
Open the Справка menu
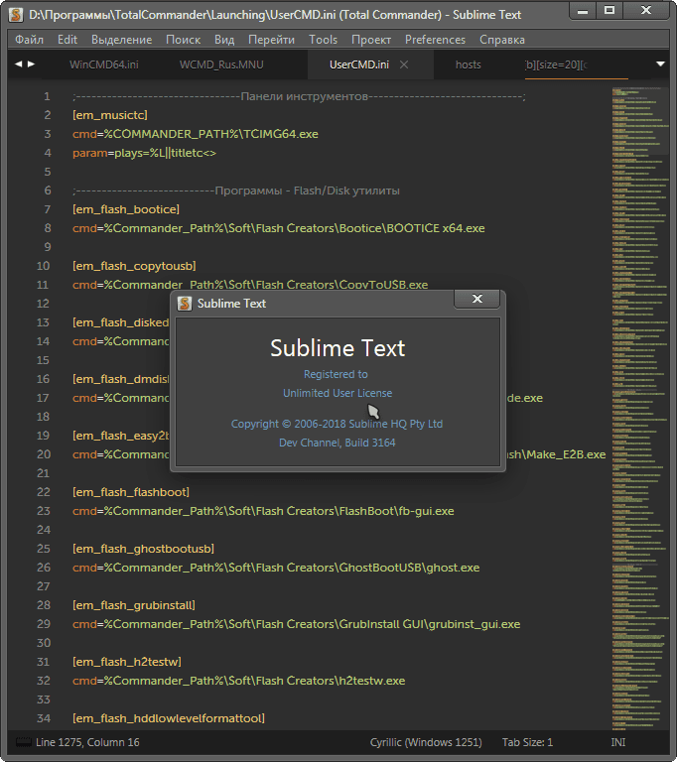[x=502, y=40]
